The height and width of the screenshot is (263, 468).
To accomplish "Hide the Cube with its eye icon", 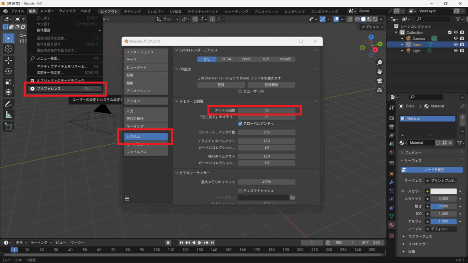I will pos(456,44).
